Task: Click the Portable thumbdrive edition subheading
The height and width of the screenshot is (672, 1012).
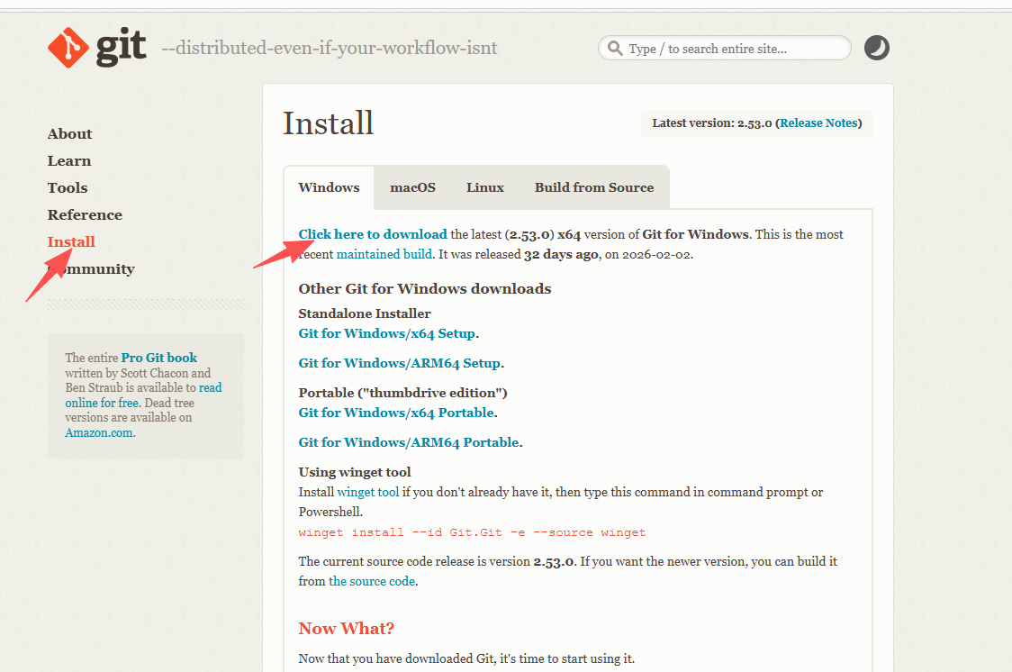Action: 402,393
